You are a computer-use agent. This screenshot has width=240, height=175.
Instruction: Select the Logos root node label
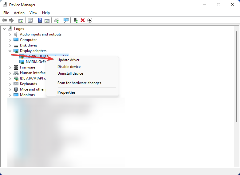(x=19, y=29)
